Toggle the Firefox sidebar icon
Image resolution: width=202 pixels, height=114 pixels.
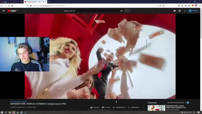[x=182, y=6]
